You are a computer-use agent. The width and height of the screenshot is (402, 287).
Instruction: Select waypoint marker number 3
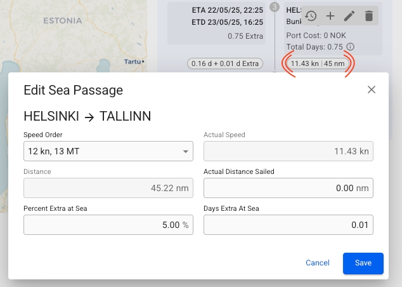coord(274,7)
